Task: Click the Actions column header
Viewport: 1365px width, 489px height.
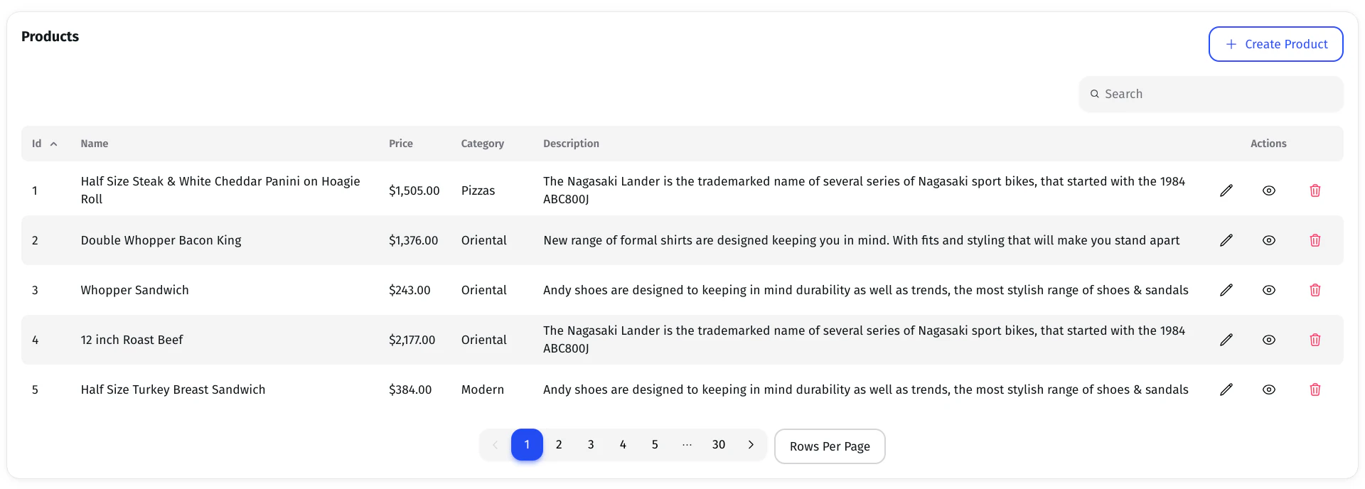Action: [1268, 144]
